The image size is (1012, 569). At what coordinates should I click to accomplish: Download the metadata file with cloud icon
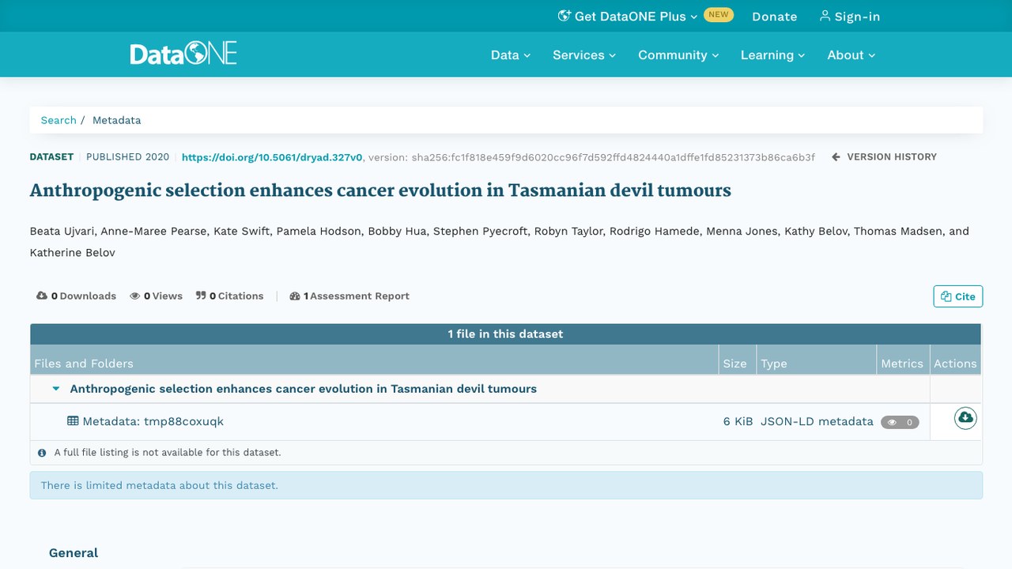[x=965, y=418]
